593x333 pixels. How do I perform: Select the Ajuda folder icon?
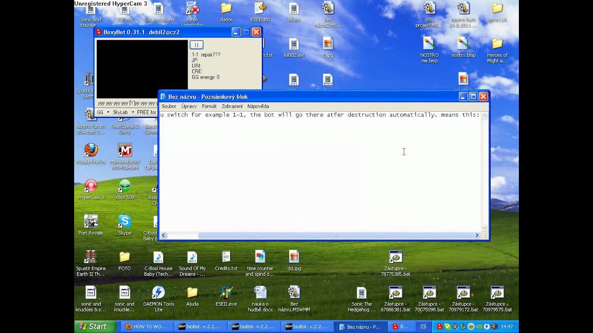click(192, 296)
